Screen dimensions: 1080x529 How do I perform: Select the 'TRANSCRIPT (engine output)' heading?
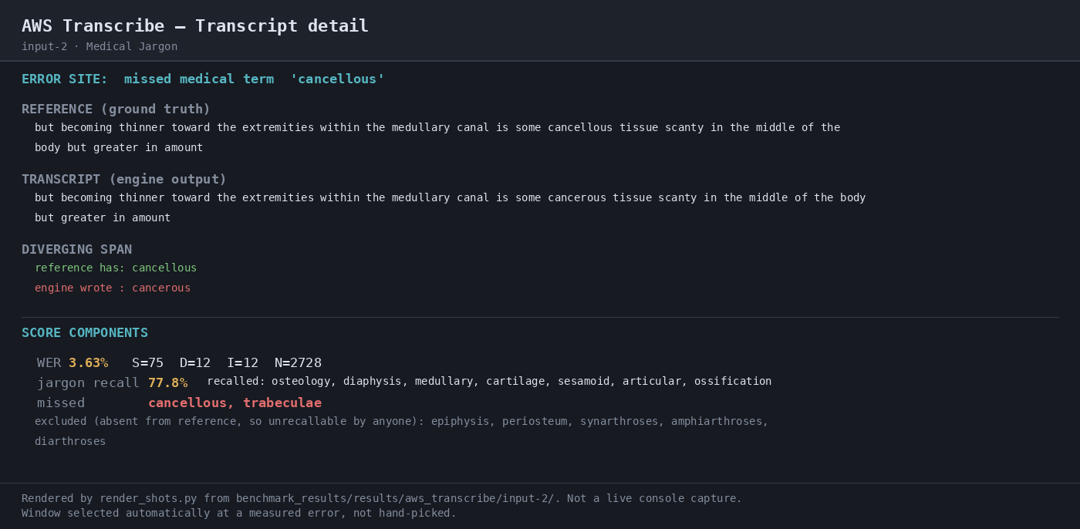(x=124, y=180)
